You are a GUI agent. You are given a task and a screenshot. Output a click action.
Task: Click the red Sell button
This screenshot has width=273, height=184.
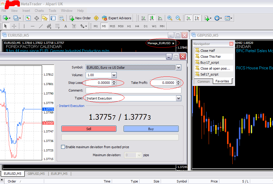click(89, 129)
